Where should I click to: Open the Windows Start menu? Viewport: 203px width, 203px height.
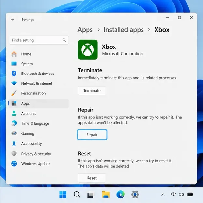[x=63, y=195]
